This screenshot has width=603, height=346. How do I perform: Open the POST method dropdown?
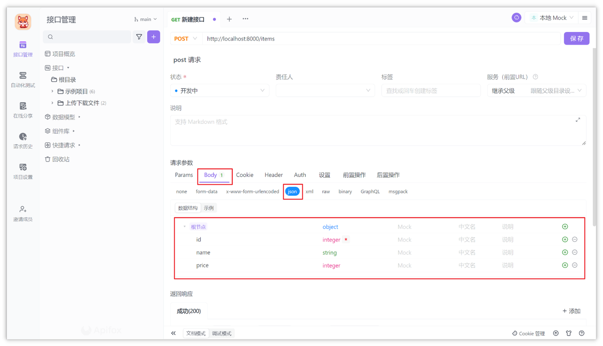tap(186, 39)
